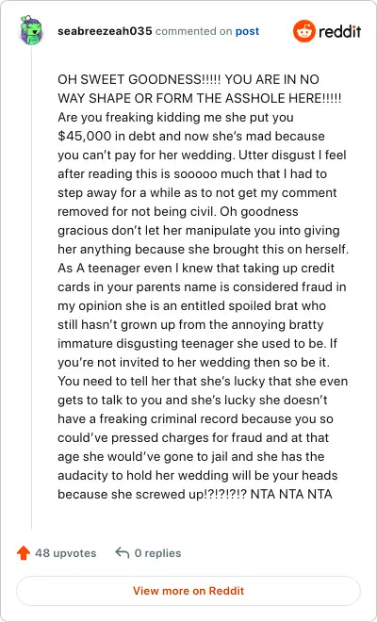Select the "48 upvotes" count label

(x=65, y=553)
